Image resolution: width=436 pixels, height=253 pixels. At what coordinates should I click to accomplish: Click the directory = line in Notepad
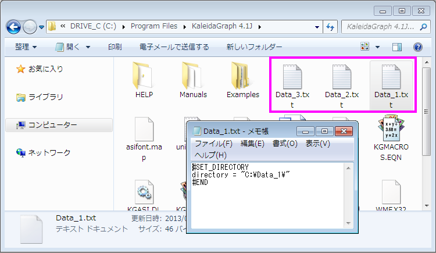[241, 174]
